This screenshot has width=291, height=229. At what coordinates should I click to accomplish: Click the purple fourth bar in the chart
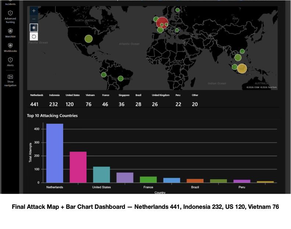pyautogui.click(x=125, y=178)
